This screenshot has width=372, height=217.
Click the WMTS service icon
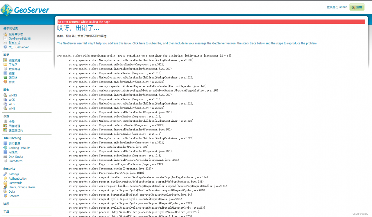tap(5, 95)
